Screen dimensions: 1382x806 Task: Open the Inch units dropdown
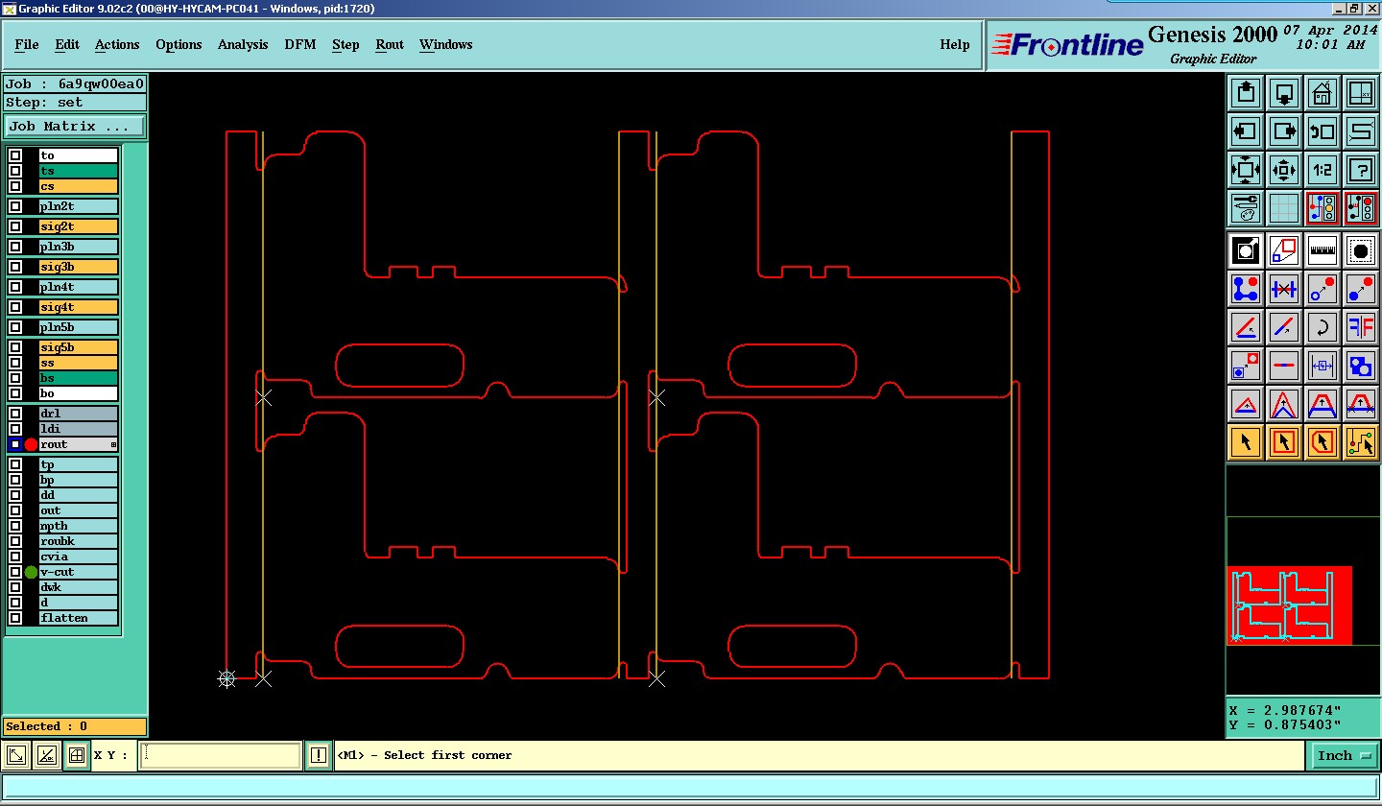(x=1344, y=756)
